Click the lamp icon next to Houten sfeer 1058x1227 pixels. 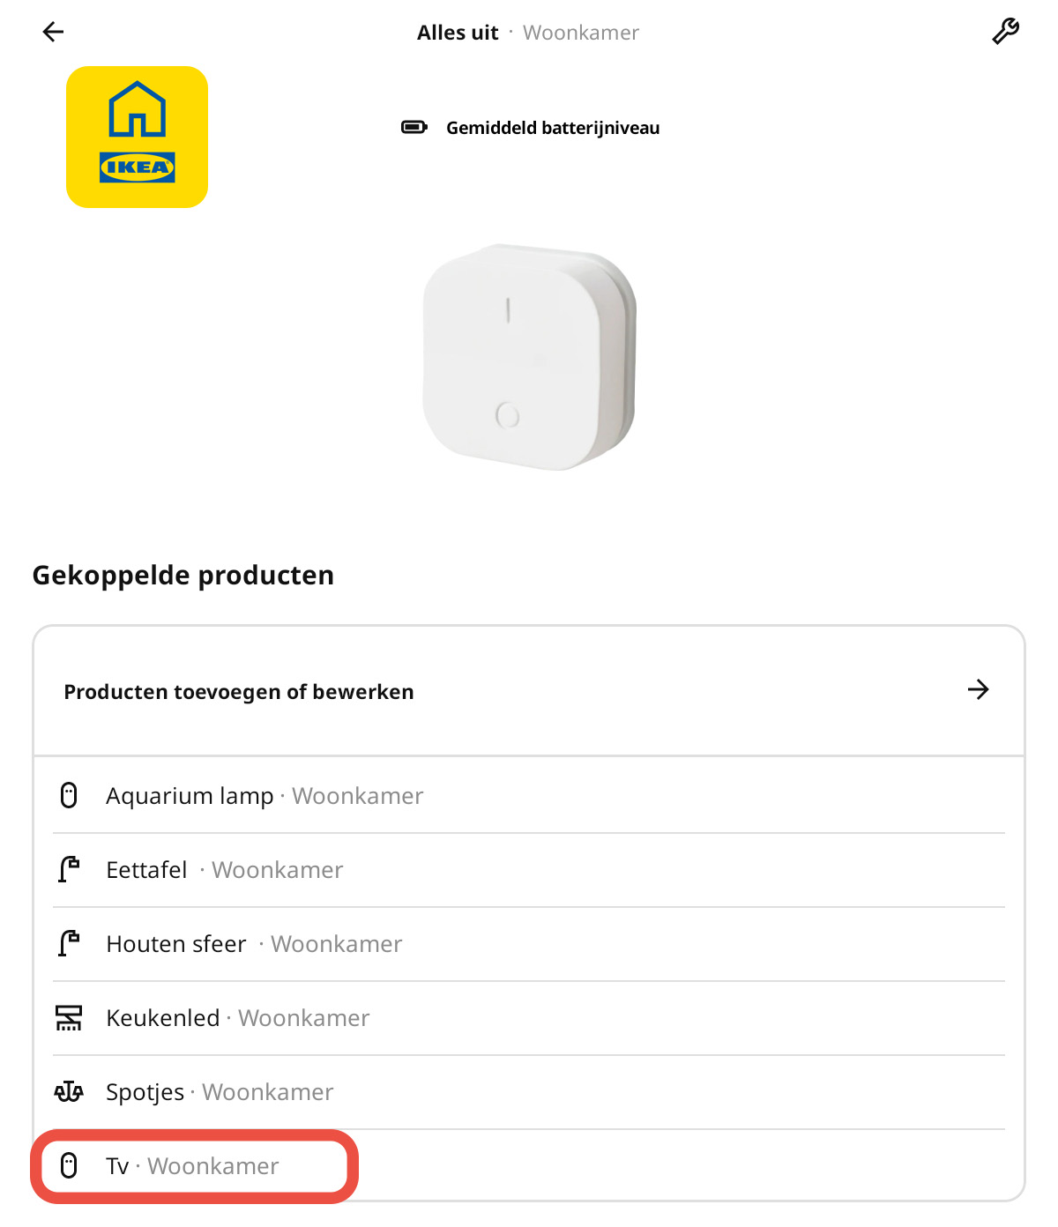tap(70, 944)
